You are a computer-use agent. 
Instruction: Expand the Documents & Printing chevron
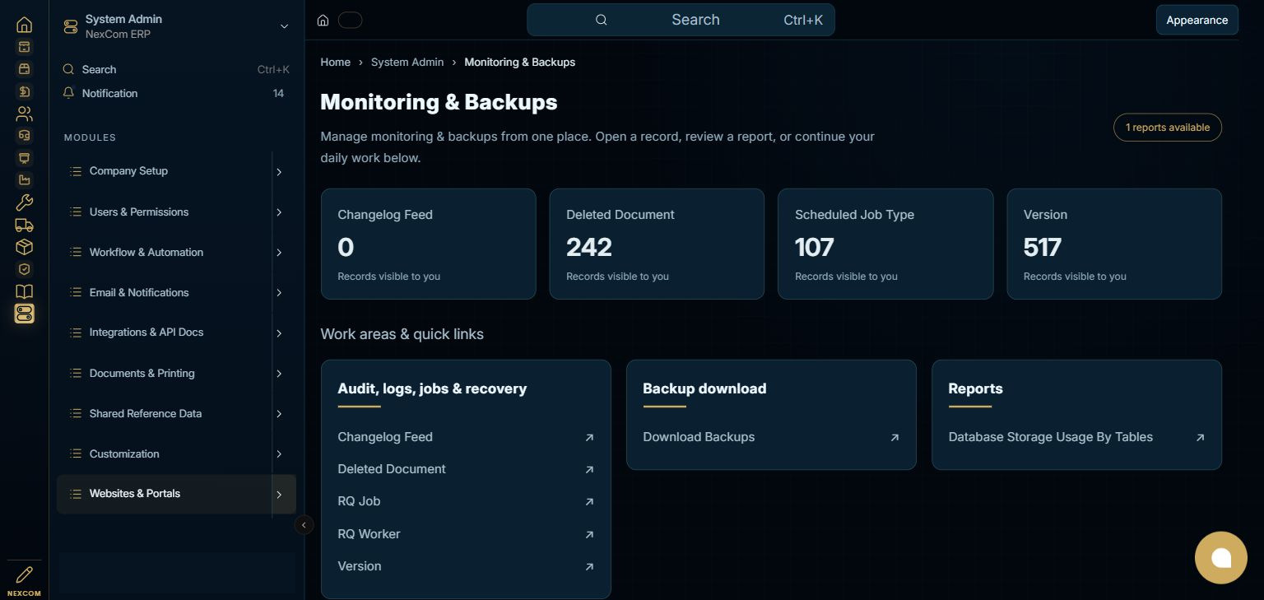279,374
